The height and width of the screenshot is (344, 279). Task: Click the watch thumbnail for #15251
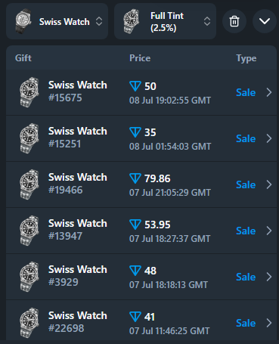[29, 138]
